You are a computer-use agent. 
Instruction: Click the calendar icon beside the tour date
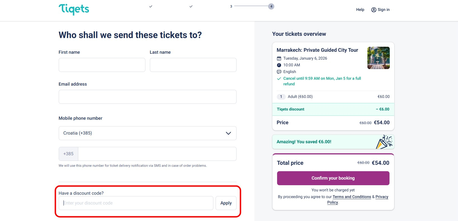pos(279,58)
